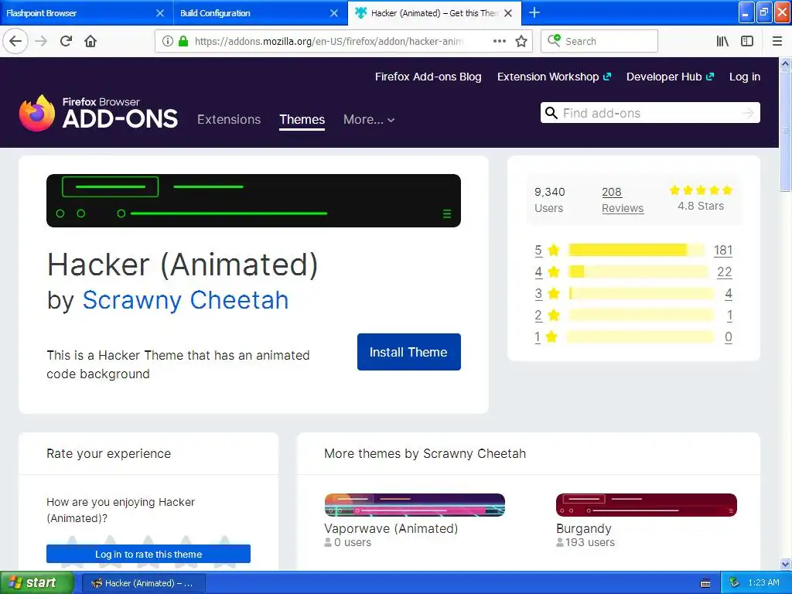Click the 4.8 Stars rating text
792x594 pixels.
[700, 206]
